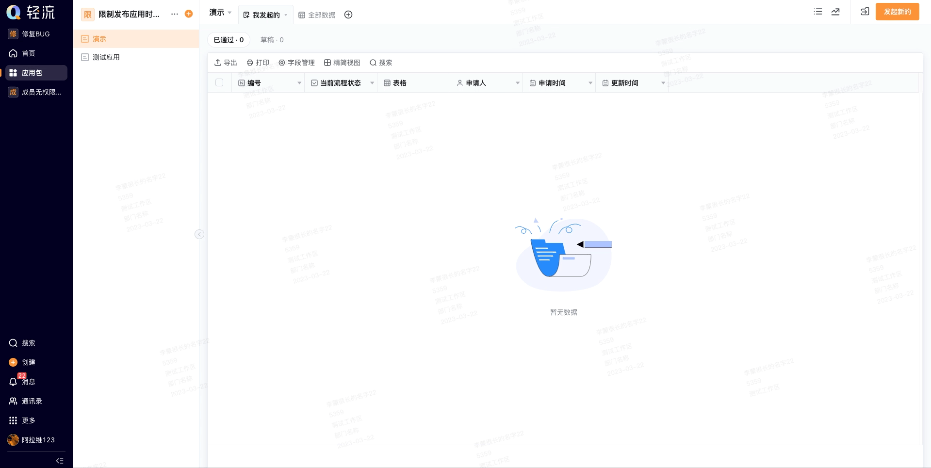Click the 发起新的 button
This screenshot has width=931, height=468.
tap(897, 12)
